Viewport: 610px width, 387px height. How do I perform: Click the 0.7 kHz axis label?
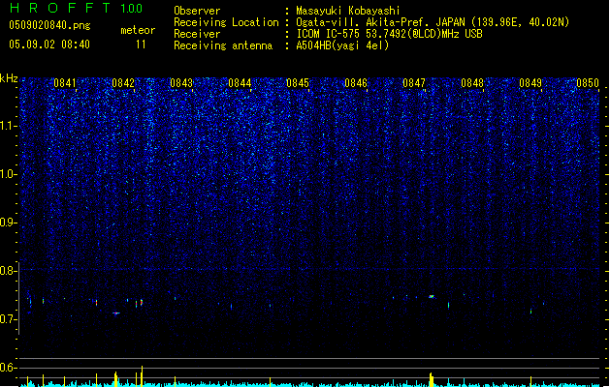click(8, 319)
